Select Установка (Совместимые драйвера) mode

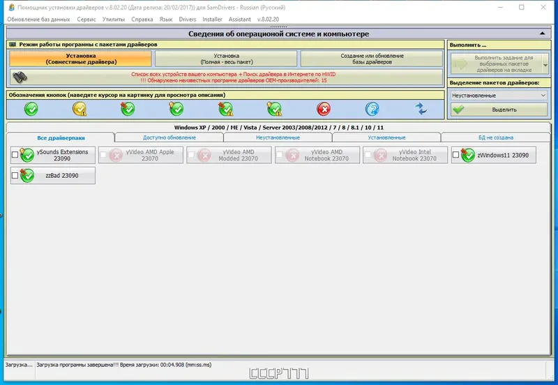point(81,59)
